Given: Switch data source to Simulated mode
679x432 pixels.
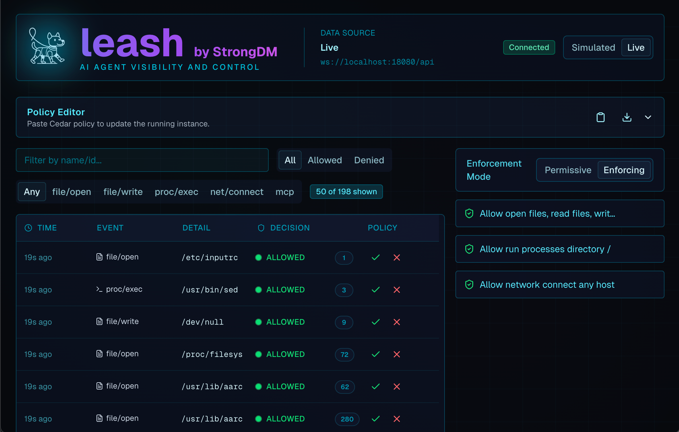Looking at the screenshot, I should coord(593,47).
